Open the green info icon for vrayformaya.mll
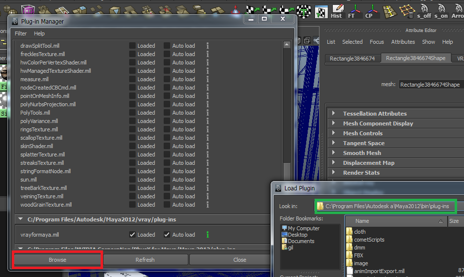464x277 pixels. 208,235
